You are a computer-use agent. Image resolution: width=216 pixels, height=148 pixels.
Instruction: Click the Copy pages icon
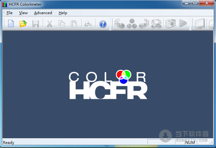pos(62,24)
